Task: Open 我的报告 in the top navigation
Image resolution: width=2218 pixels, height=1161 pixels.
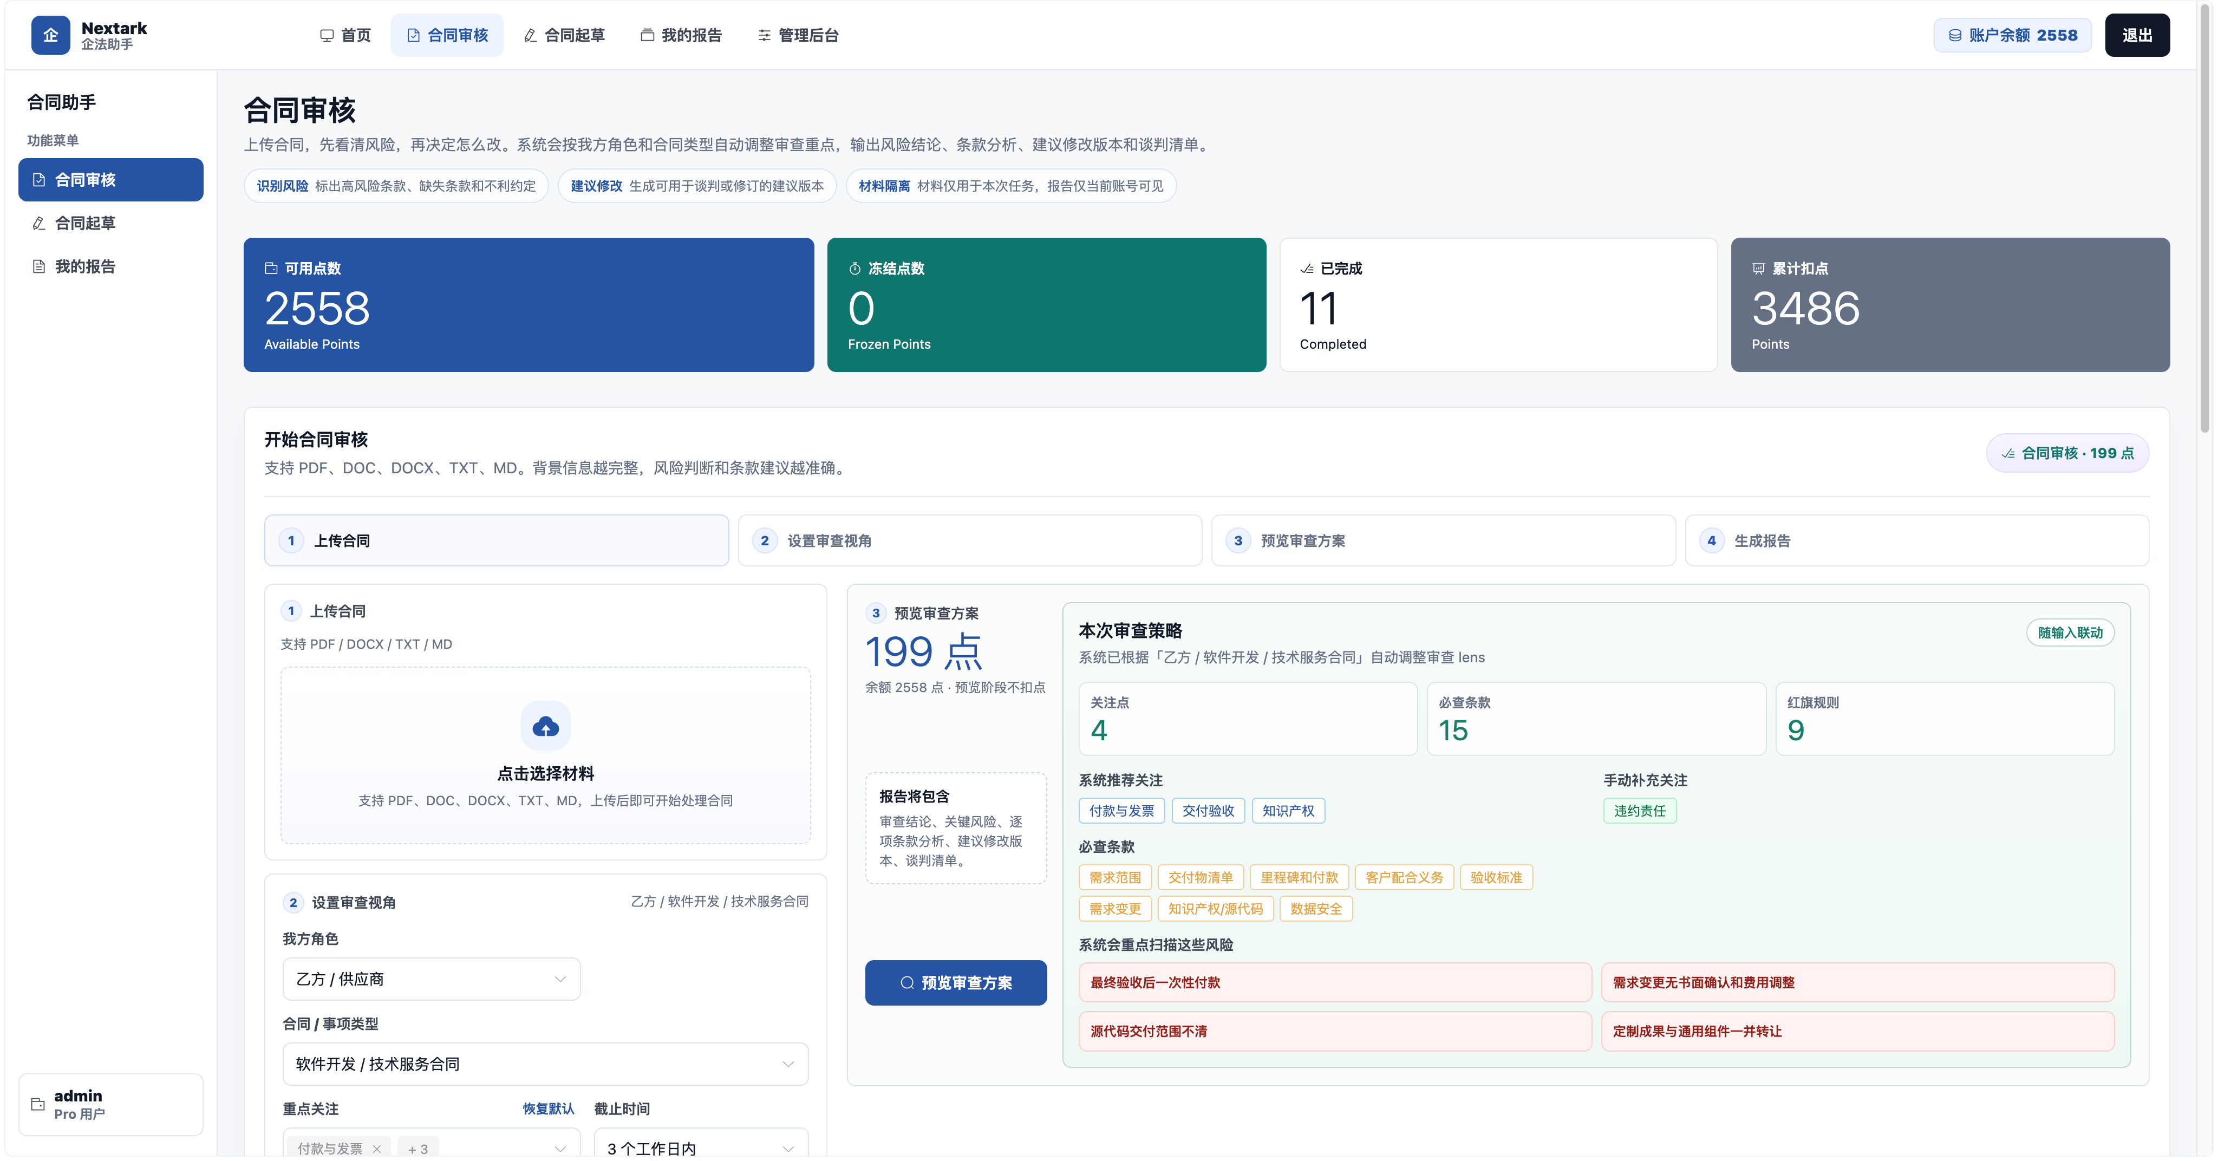Action: click(x=681, y=35)
